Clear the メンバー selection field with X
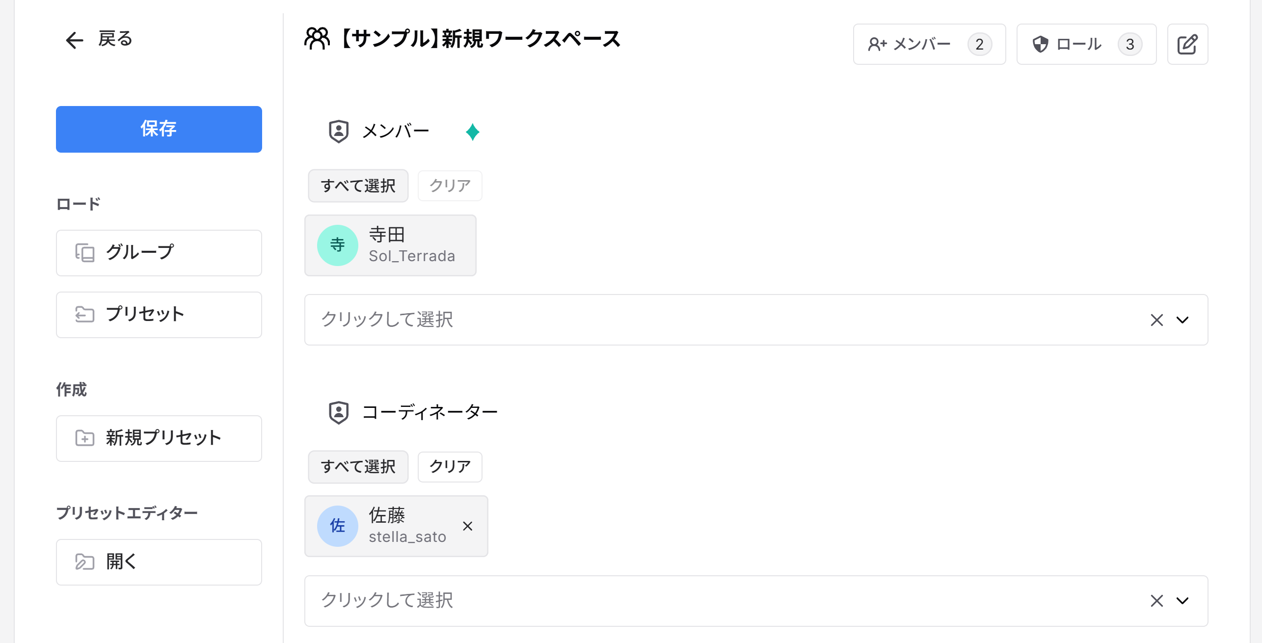1262x643 pixels. 1156,320
